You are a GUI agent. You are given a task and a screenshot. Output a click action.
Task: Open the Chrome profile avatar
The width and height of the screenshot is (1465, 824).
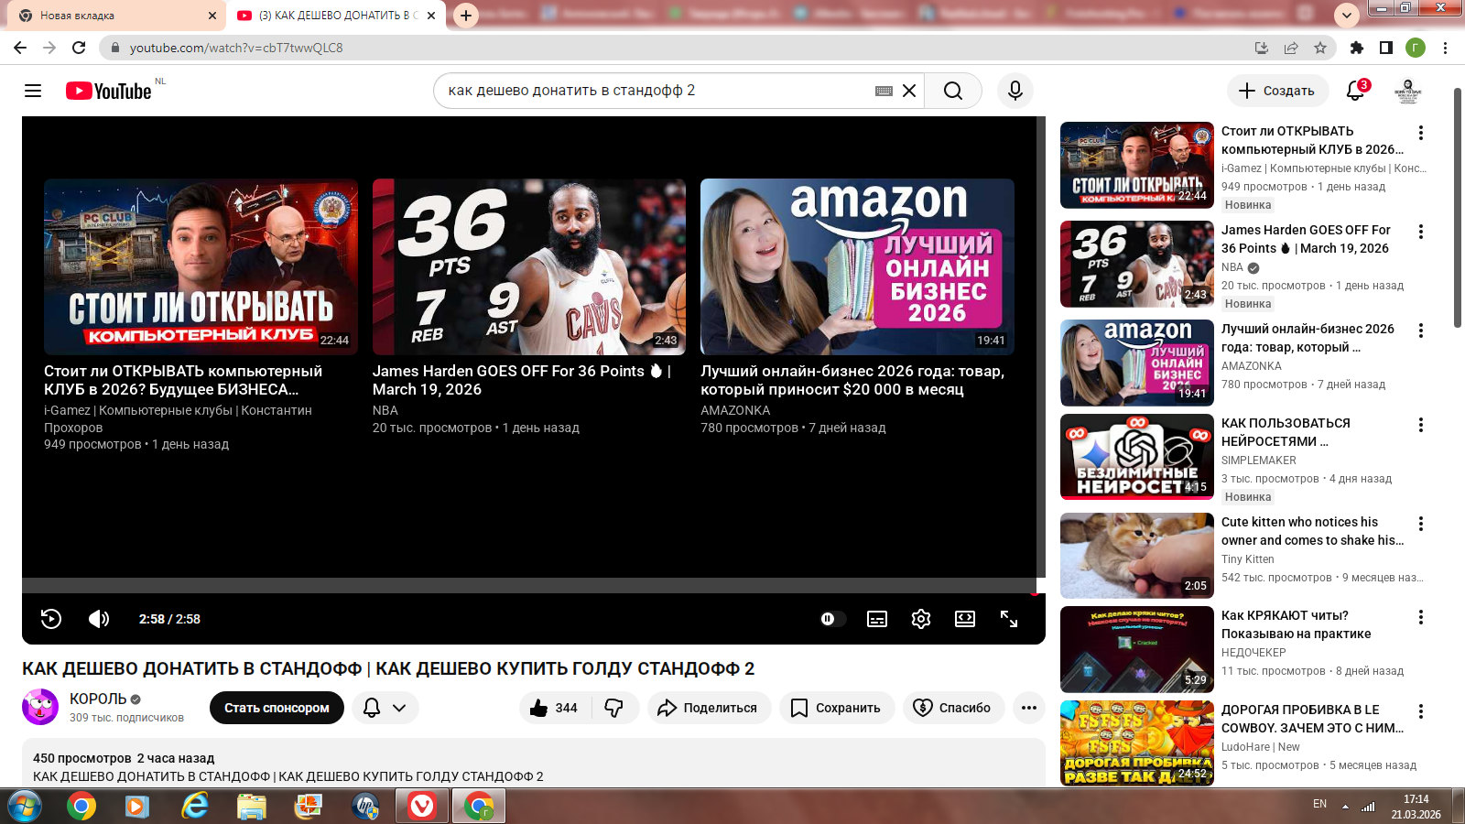click(x=1416, y=48)
